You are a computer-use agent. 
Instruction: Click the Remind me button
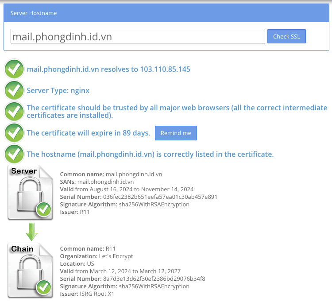point(176,133)
